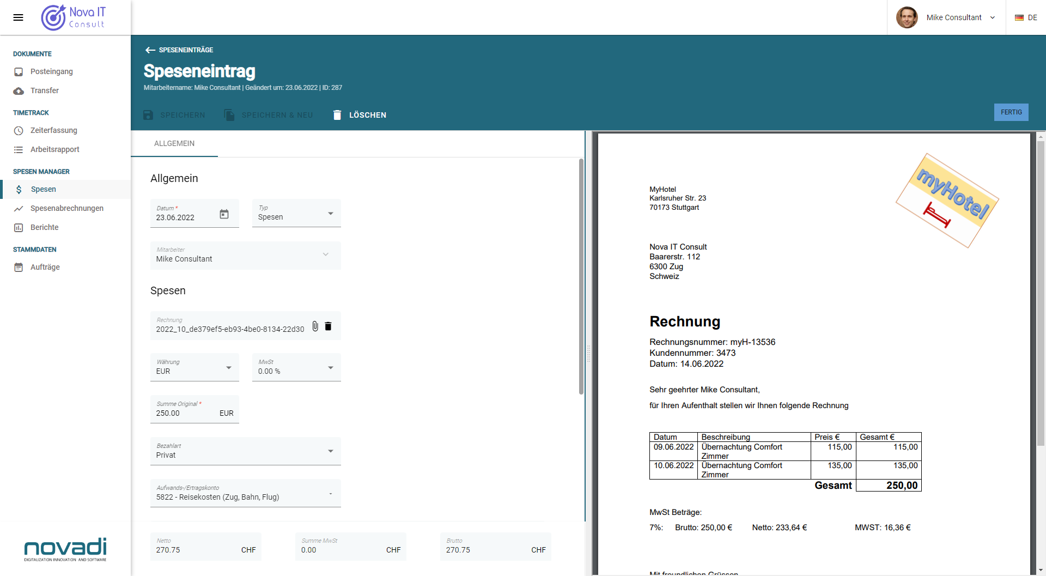1046x576 pixels.
Task: Click the panel splitter handle
Action: [588, 353]
